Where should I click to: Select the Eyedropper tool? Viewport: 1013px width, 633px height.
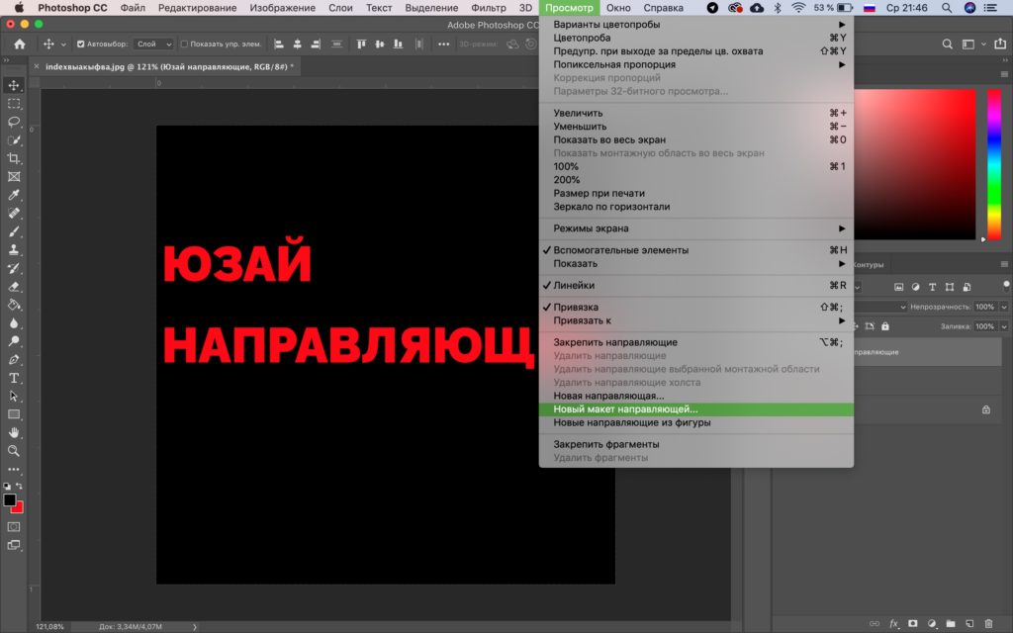pyautogui.click(x=14, y=195)
